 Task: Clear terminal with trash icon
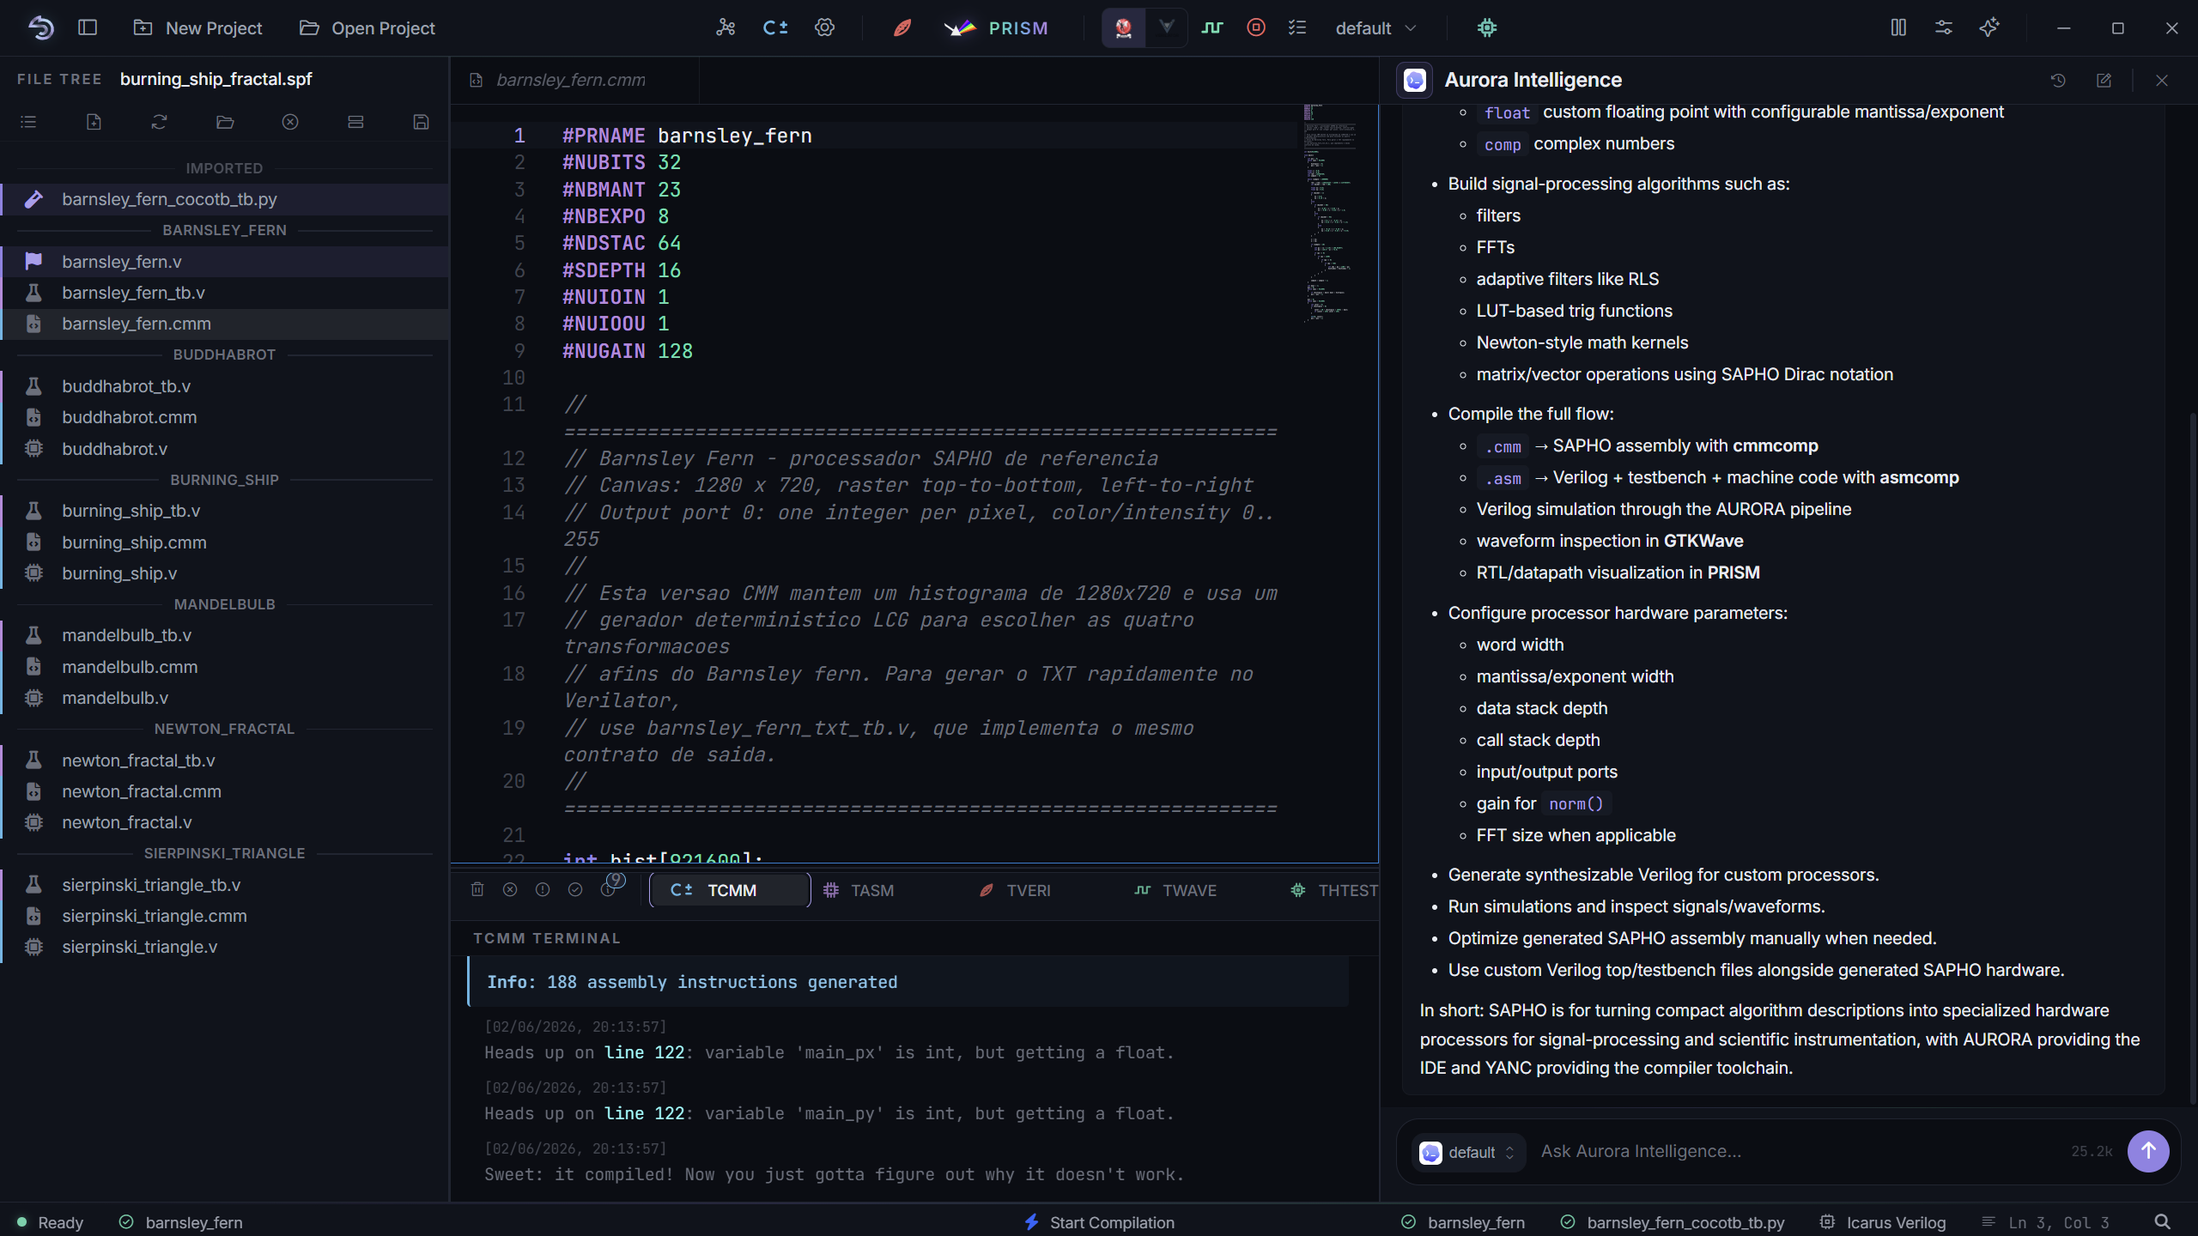click(x=477, y=889)
